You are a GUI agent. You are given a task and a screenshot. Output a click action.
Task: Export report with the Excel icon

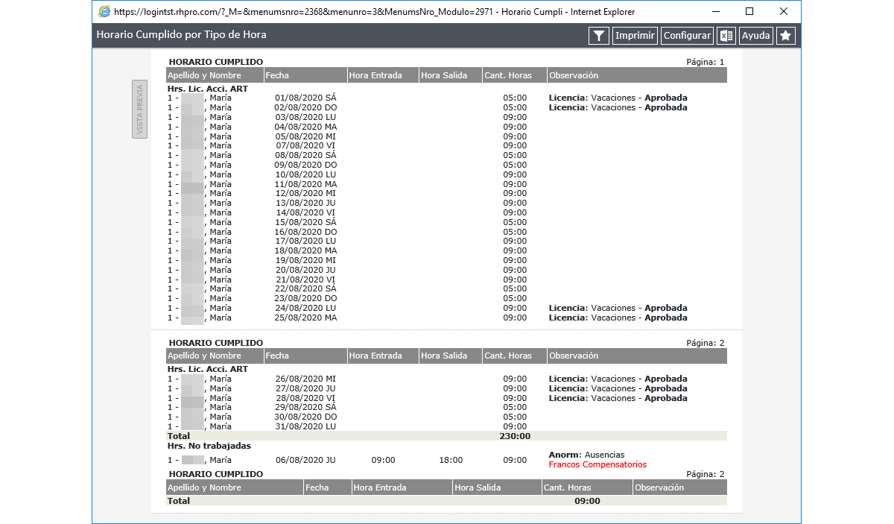click(726, 36)
